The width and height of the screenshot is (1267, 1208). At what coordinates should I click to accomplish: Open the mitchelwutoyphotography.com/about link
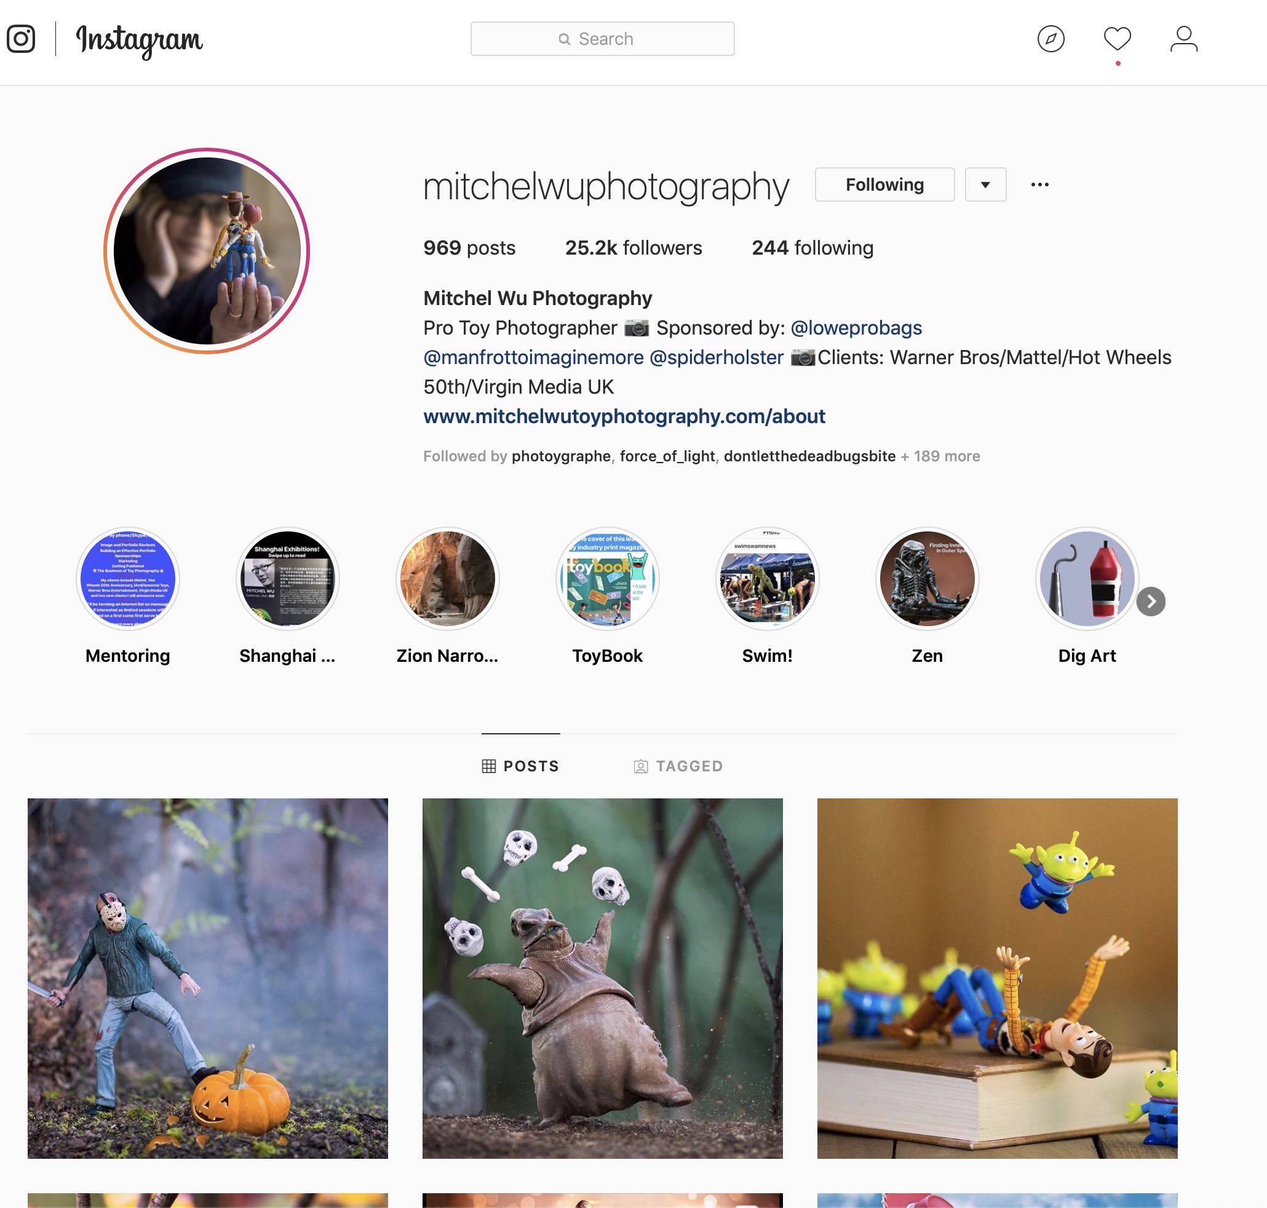(624, 416)
